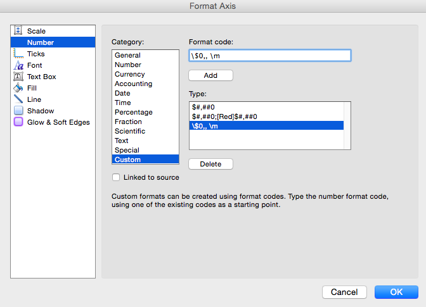The height and width of the screenshot is (307, 426).
Task: Choose the Text Box icon
Action: (x=18, y=77)
